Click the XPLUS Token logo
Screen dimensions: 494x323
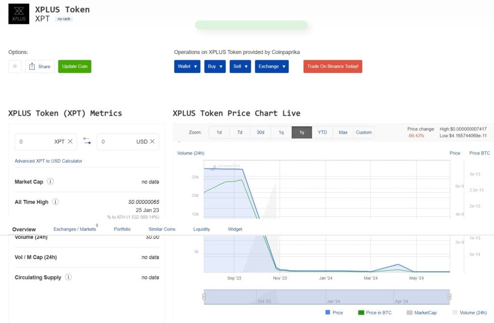(x=19, y=14)
